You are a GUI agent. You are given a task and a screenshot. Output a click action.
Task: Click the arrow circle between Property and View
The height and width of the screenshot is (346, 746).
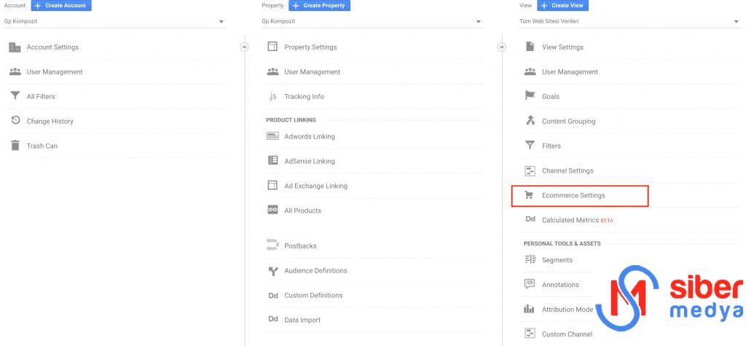click(x=501, y=47)
